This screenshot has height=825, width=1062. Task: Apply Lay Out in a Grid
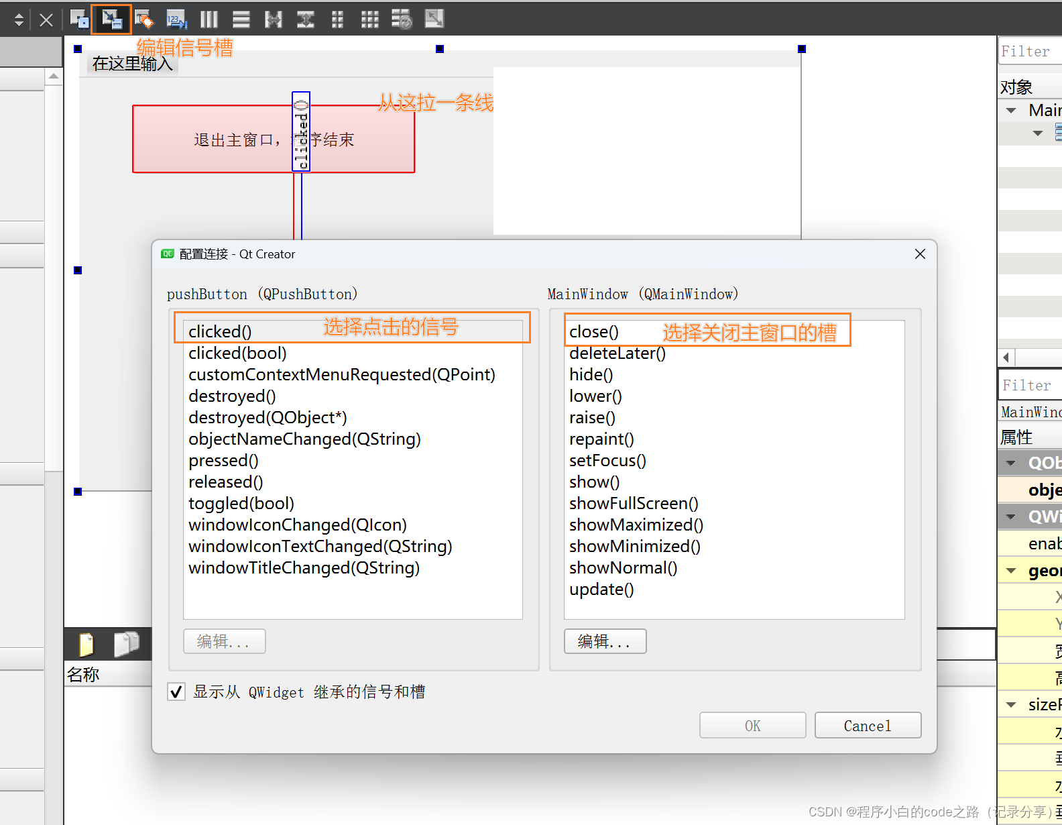pyautogui.click(x=370, y=19)
